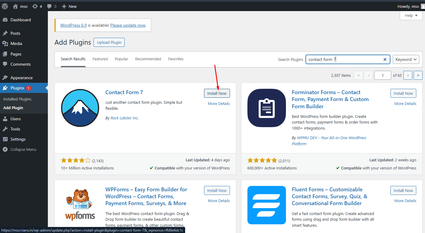Click the Forminator clipboard plugin icon
The image size is (425, 233).
point(266,108)
